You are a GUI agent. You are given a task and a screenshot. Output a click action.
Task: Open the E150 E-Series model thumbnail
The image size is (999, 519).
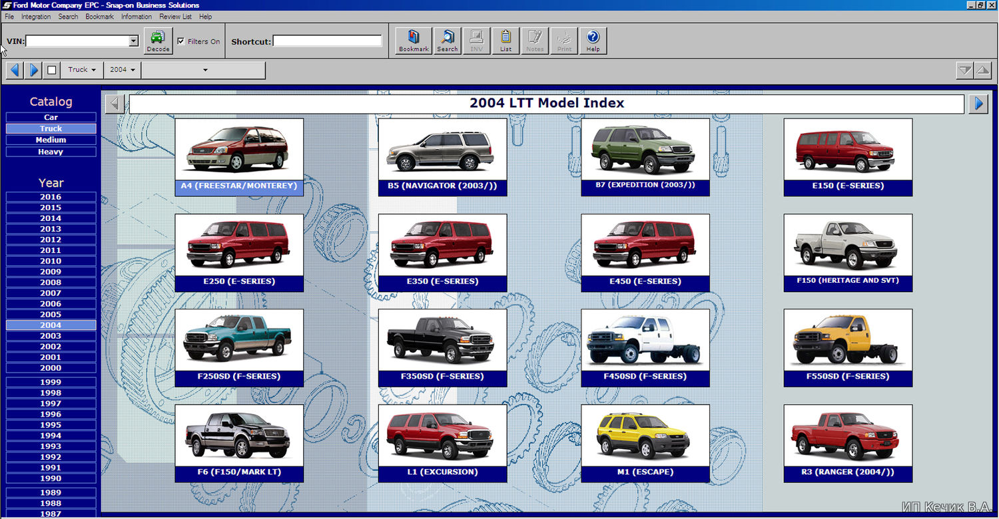[848, 157]
